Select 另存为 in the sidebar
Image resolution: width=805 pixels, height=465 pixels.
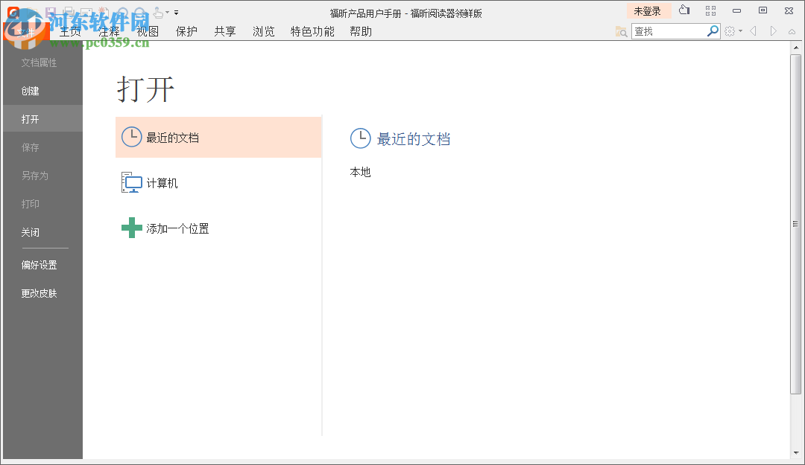[x=42, y=176]
